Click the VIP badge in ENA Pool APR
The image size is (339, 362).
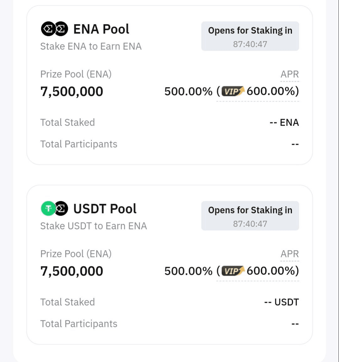233,91
